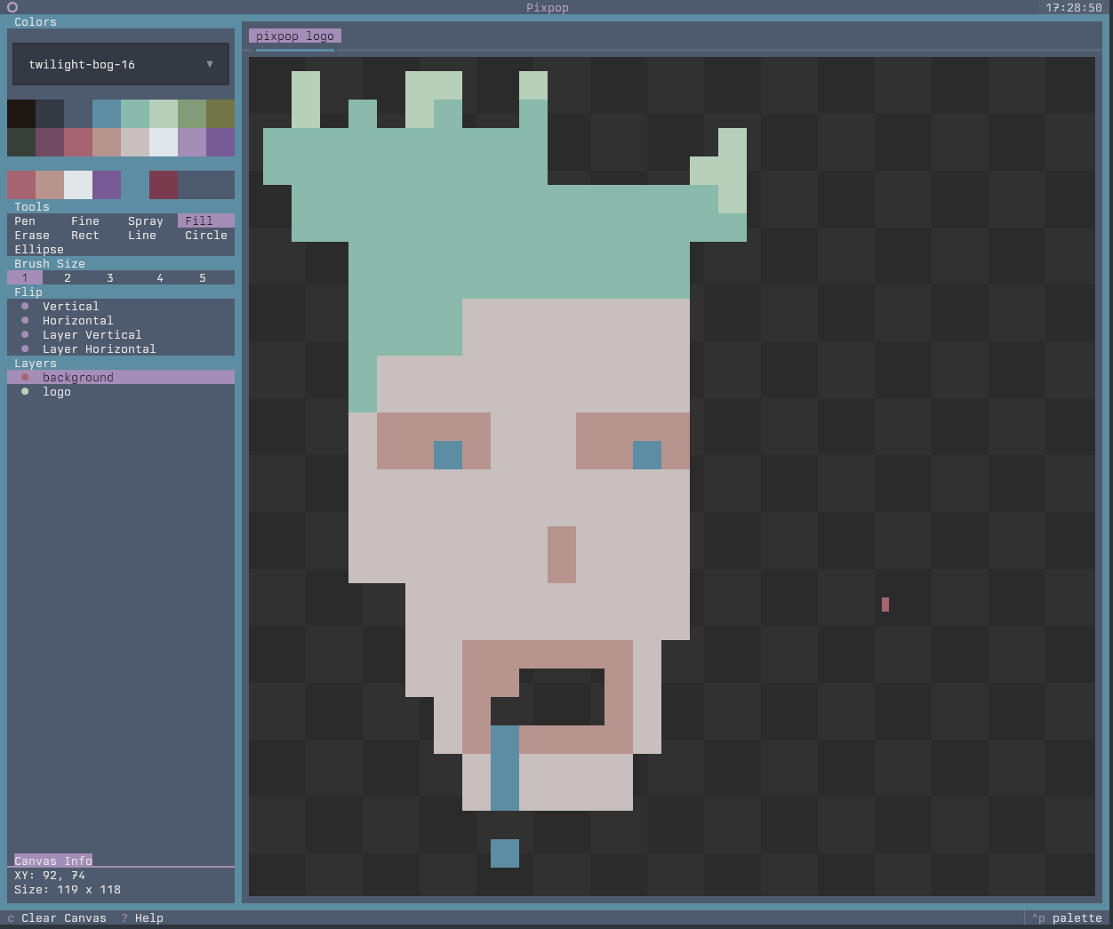Choose purple in the recent colors row
Image resolution: width=1113 pixels, height=929 pixels.
coord(107,185)
